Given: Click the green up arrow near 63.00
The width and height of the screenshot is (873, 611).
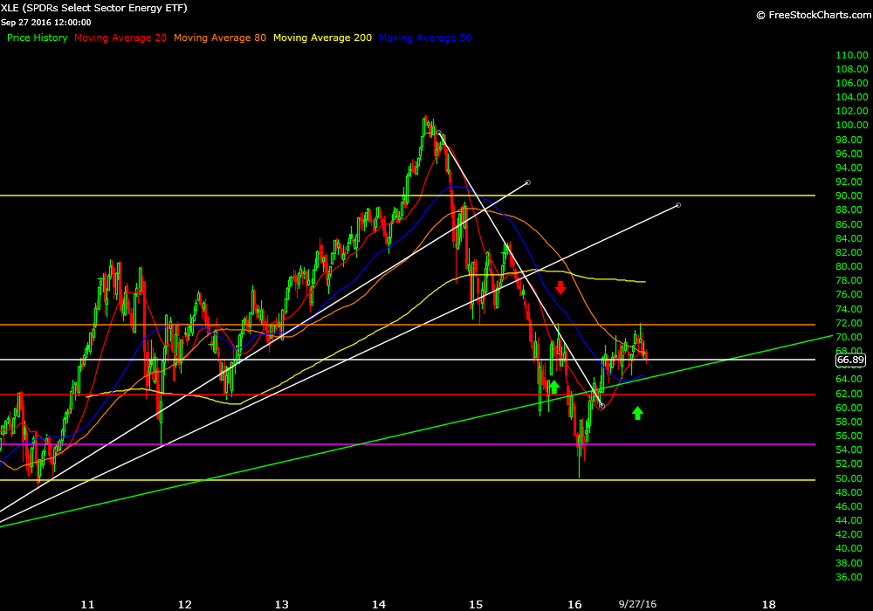Looking at the screenshot, I should coord(553,387).
